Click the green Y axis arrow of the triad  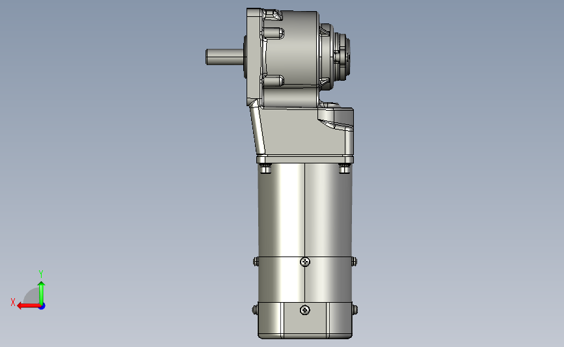[x=42, y=293]
